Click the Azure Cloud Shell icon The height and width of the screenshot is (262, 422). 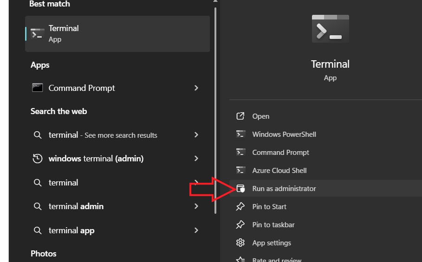click(240, 170)
